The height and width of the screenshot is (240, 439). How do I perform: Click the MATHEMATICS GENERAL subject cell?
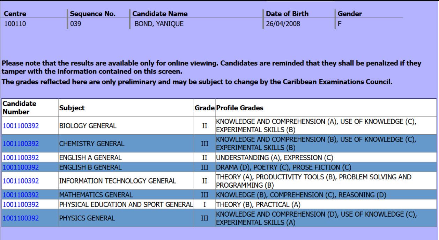126,195
